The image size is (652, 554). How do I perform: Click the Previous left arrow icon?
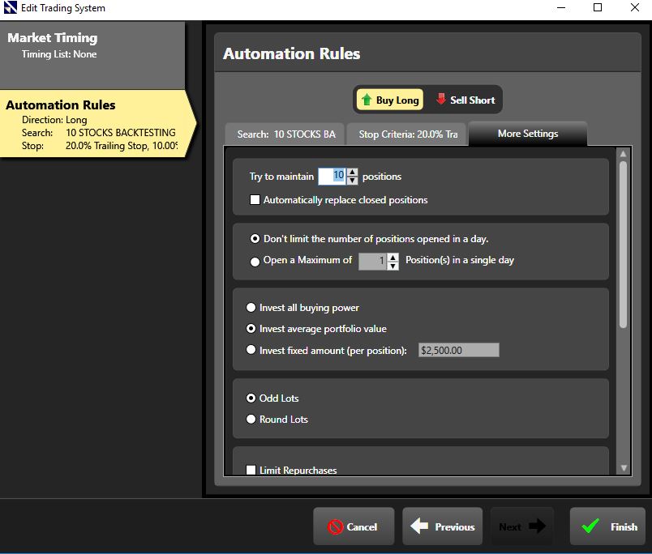tap(419, 526)
